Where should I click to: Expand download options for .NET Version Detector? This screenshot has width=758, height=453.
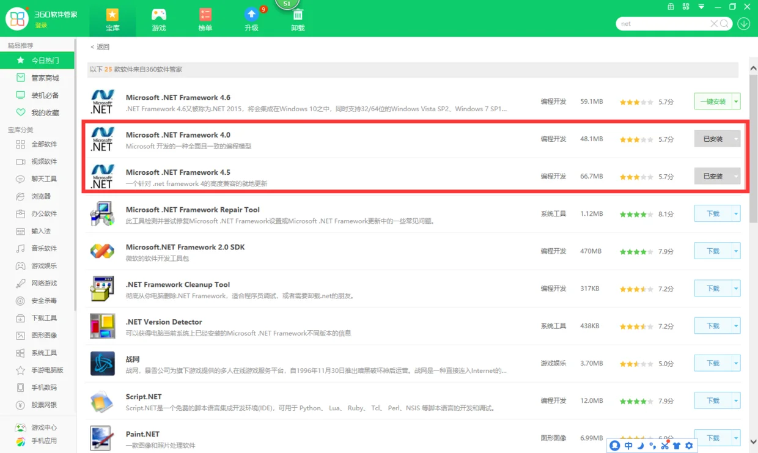(737, 326)
